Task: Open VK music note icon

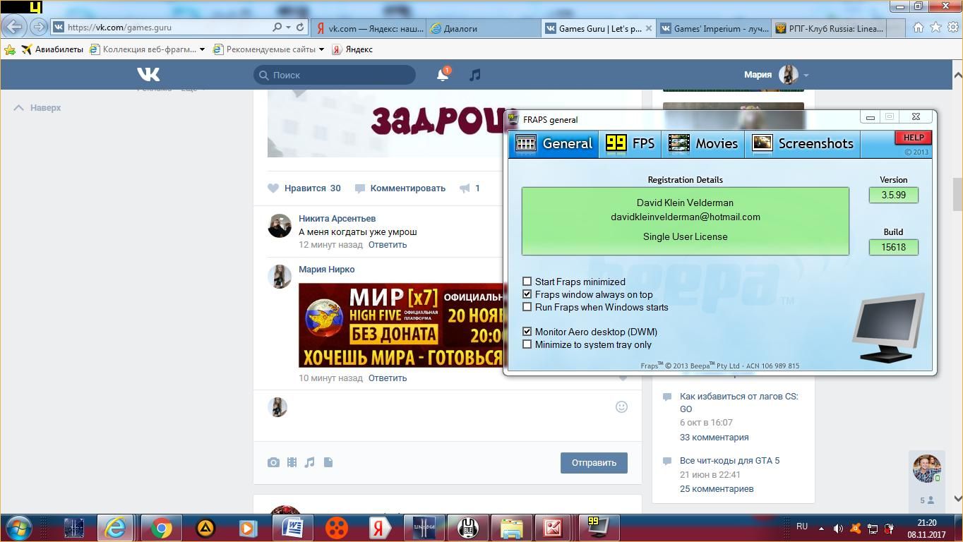Action: 475,75
